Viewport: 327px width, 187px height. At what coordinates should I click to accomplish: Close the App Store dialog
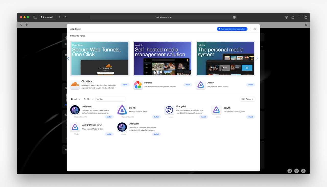coord(255,29)
